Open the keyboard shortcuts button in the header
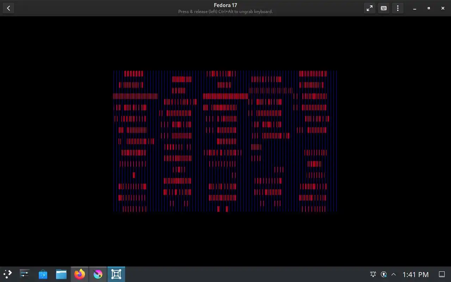 click(384, 8)
